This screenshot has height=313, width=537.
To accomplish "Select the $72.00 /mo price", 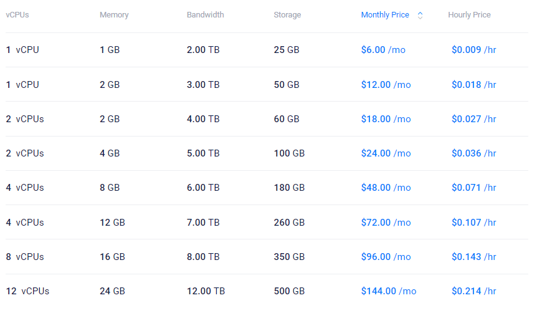I will [x=386, y=222].
